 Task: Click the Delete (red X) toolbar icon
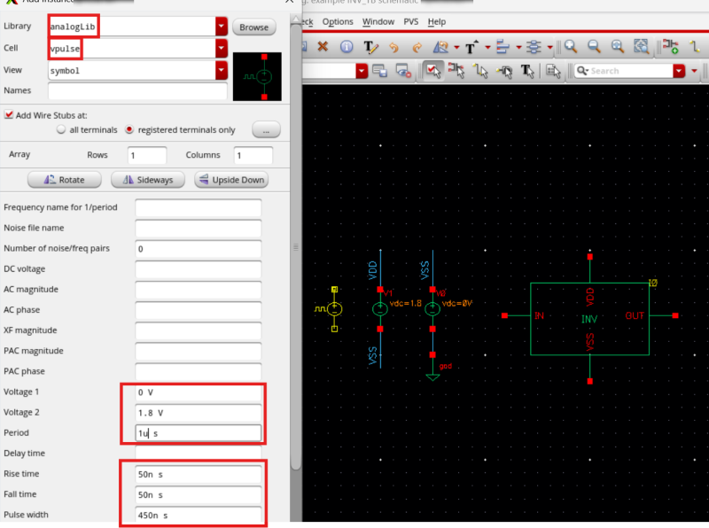click(x=323, y=46)
